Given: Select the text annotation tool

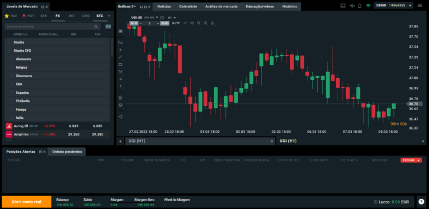Looking at the screenshot, I should (x=120, y=86).
